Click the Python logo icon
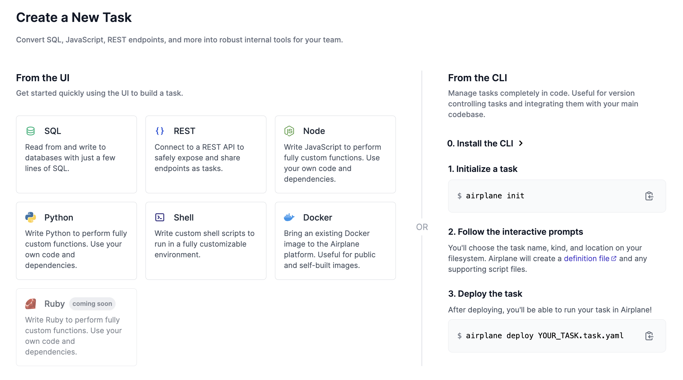This screenshot has width=683, height=380. click(x=31, y=217)
